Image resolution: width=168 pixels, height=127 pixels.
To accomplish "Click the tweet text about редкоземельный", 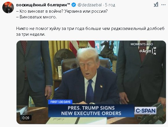I will click(x=90, y=31).
